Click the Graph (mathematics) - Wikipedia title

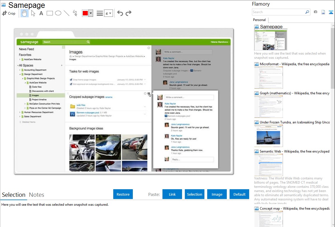pyautogui.click(x=294, y=93)
